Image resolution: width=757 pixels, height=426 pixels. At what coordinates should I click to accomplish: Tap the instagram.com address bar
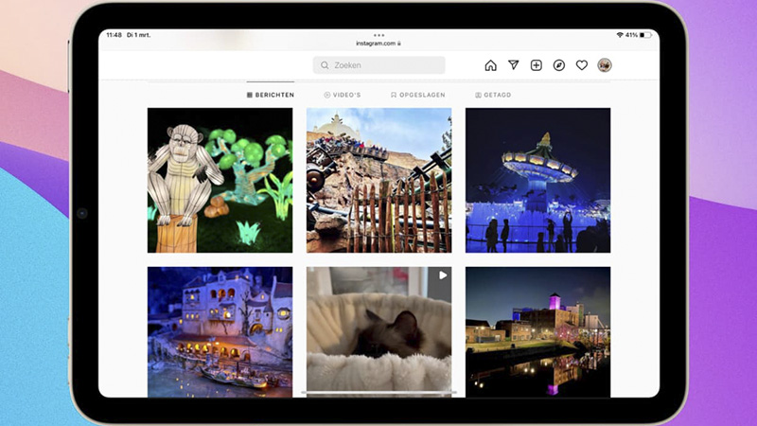pos(378,44)
